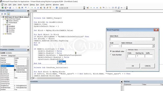Switch to Excel with View Microsoft Excel icon

pos(3,8)
